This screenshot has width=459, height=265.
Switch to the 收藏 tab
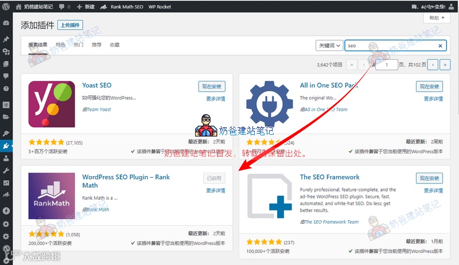click(114, 45)
